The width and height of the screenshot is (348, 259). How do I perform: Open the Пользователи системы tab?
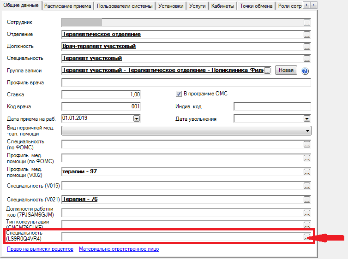pyautogui.click(x=124, y=6)
